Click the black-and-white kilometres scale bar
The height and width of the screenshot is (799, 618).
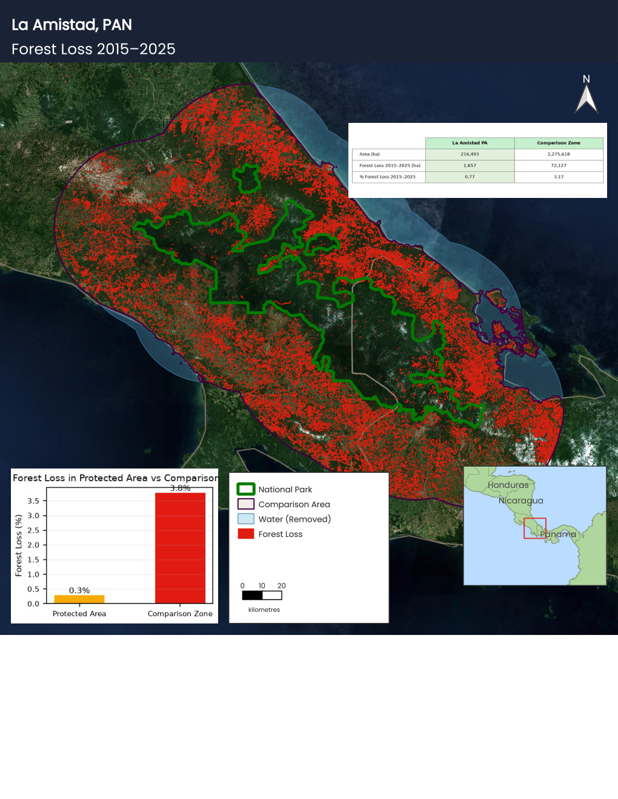262,595
